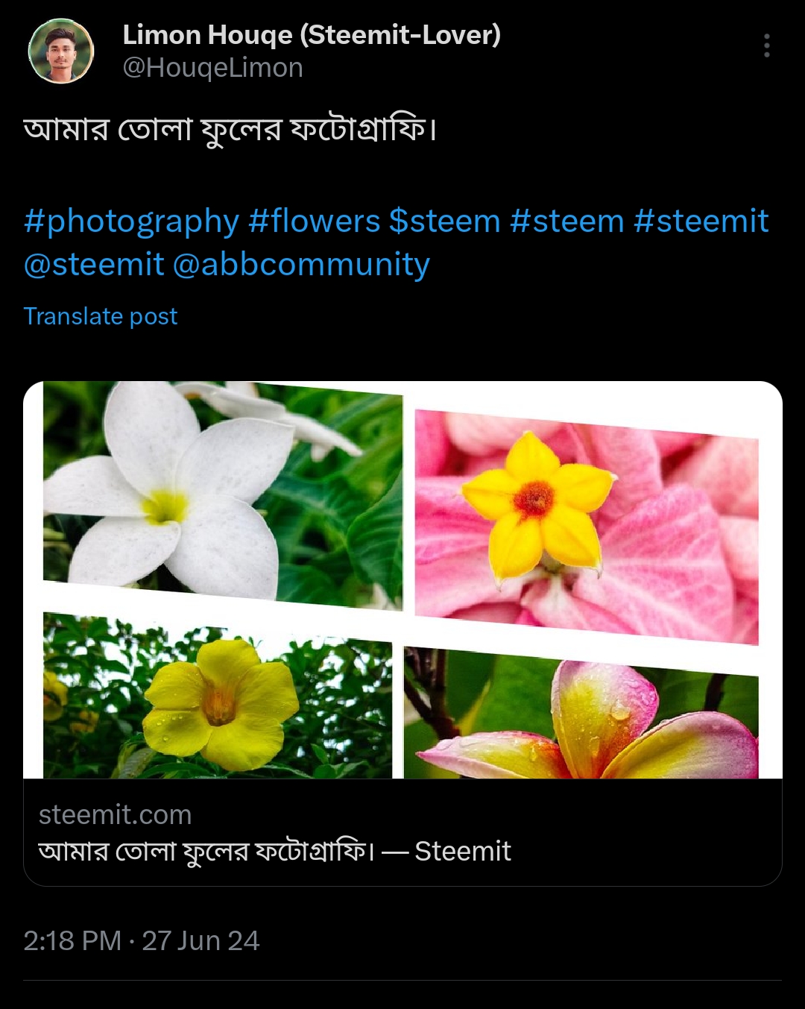Viewport: 805px width, 1009px height.
Task: Open the @HouqeLimon handle
Action: (x=212, y=68)
